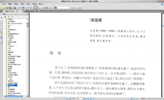164x100 pixels.
Task: Click the bookmark panel horizontal scrollbar
Action: tap(14, 96)
